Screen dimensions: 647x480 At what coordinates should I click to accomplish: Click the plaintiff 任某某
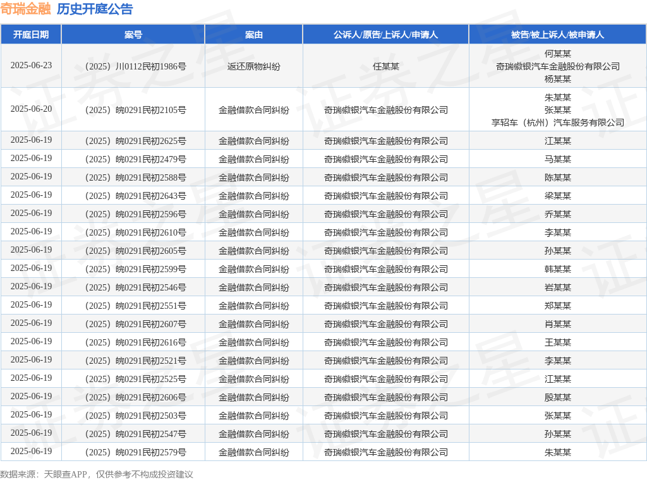386,66
